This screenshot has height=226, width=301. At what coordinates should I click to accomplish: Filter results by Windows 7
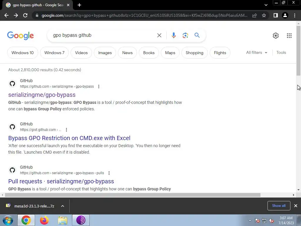pyautogui.click(x=54, y=53)
